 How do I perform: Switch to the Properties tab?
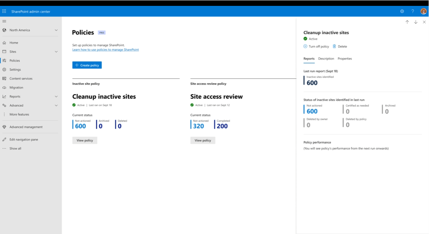345,59
